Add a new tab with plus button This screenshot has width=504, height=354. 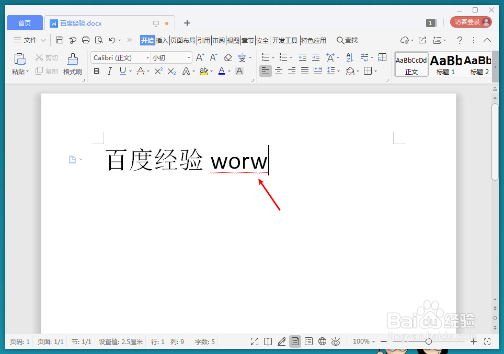tap(187, 23)
